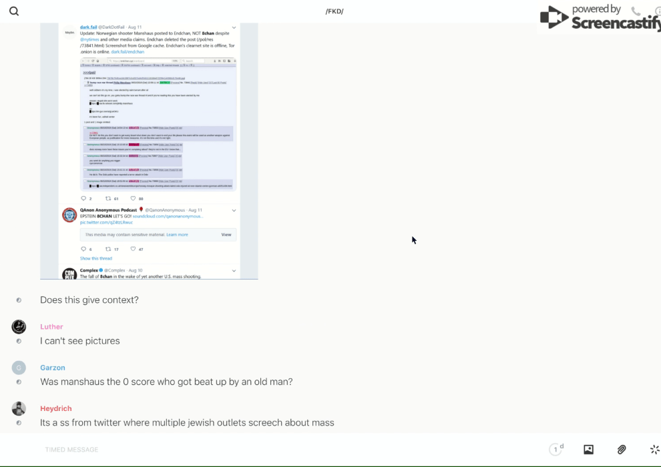Click sender name Luther
661x467 pixels.
tap(51, 327)
